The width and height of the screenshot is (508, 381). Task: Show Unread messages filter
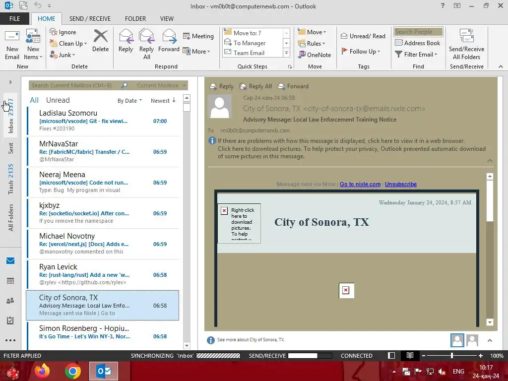click(x=58, y=100)
